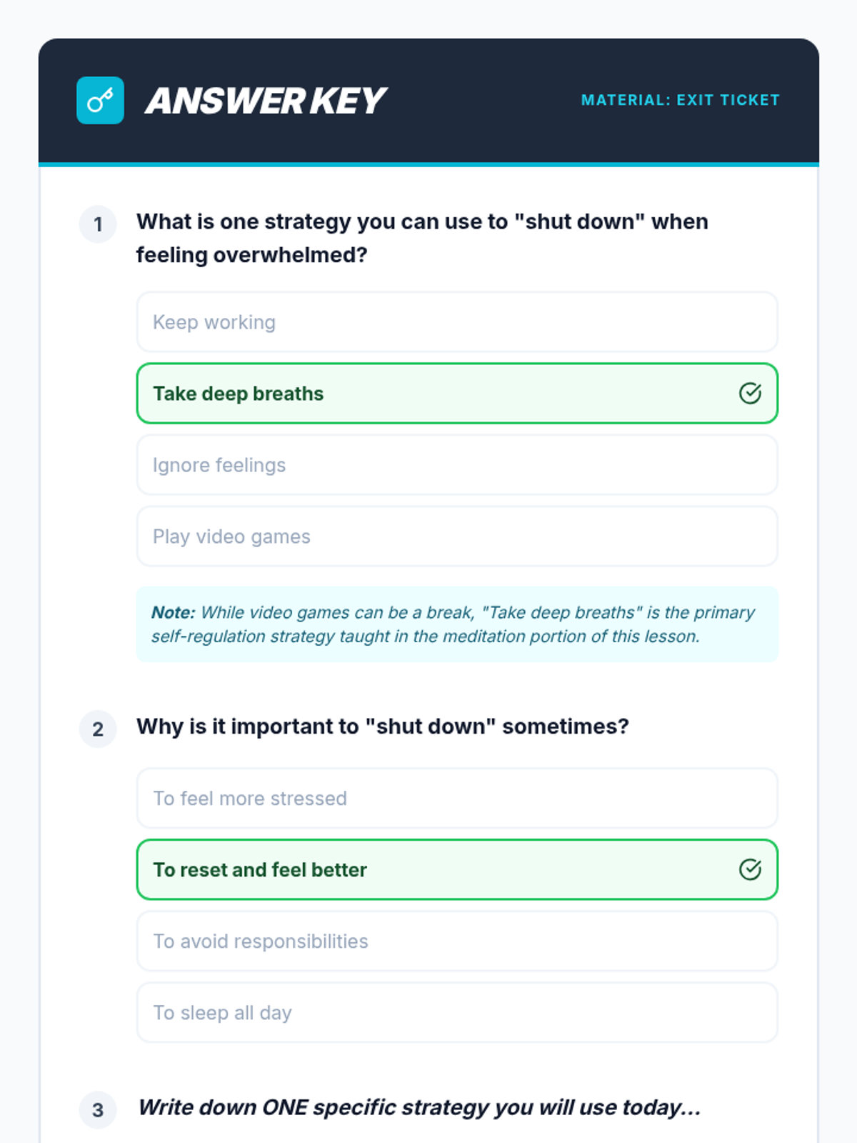Click the Material: Exit Ticket label
Viewport: 857px width, 1143px height.
pos(680,100)
